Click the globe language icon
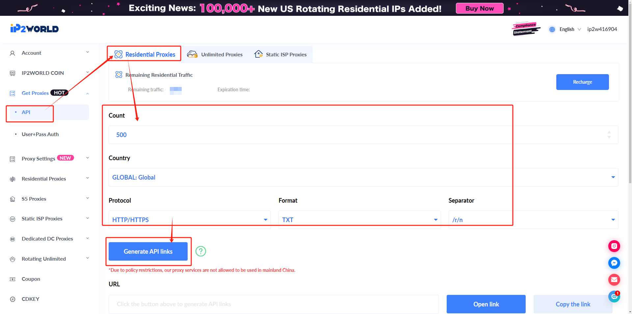Viewport: 632px width, 314px height. [552, 29]
